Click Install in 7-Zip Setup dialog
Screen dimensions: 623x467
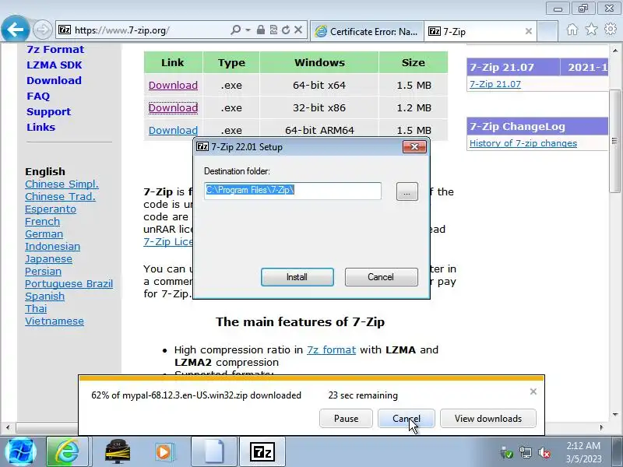coord(297,277)
